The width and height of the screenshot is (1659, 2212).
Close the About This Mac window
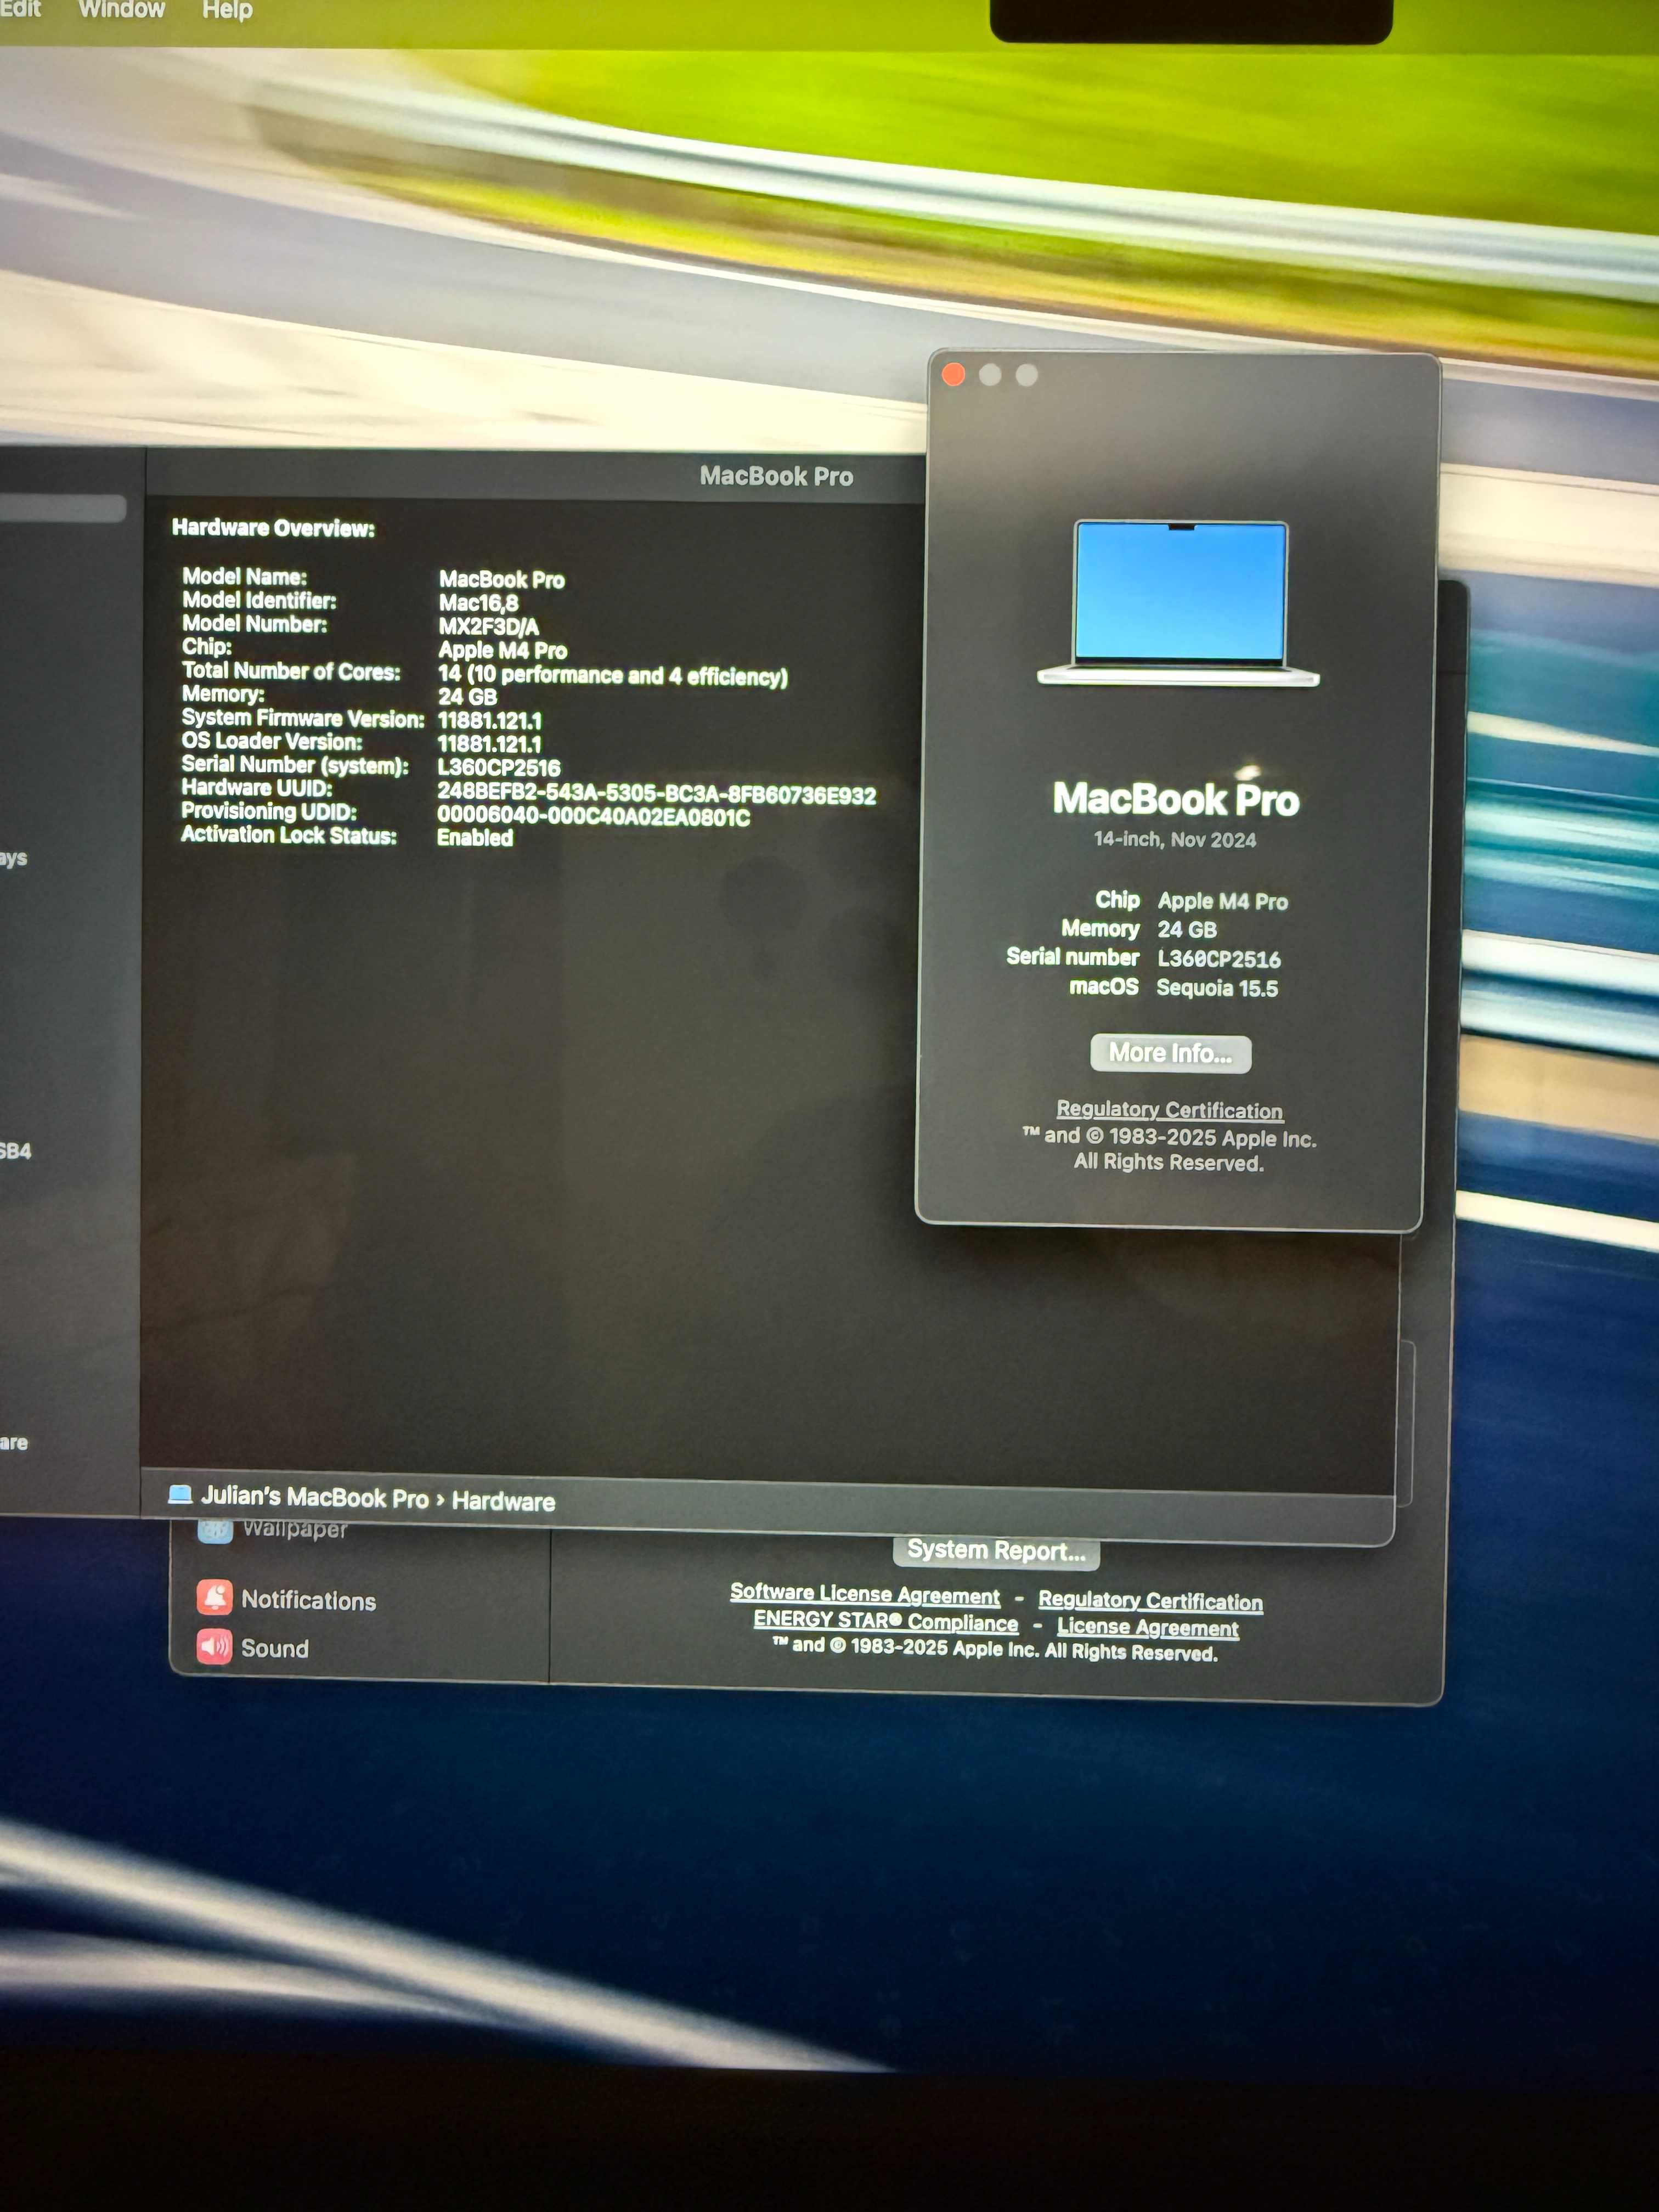[953, 374]
